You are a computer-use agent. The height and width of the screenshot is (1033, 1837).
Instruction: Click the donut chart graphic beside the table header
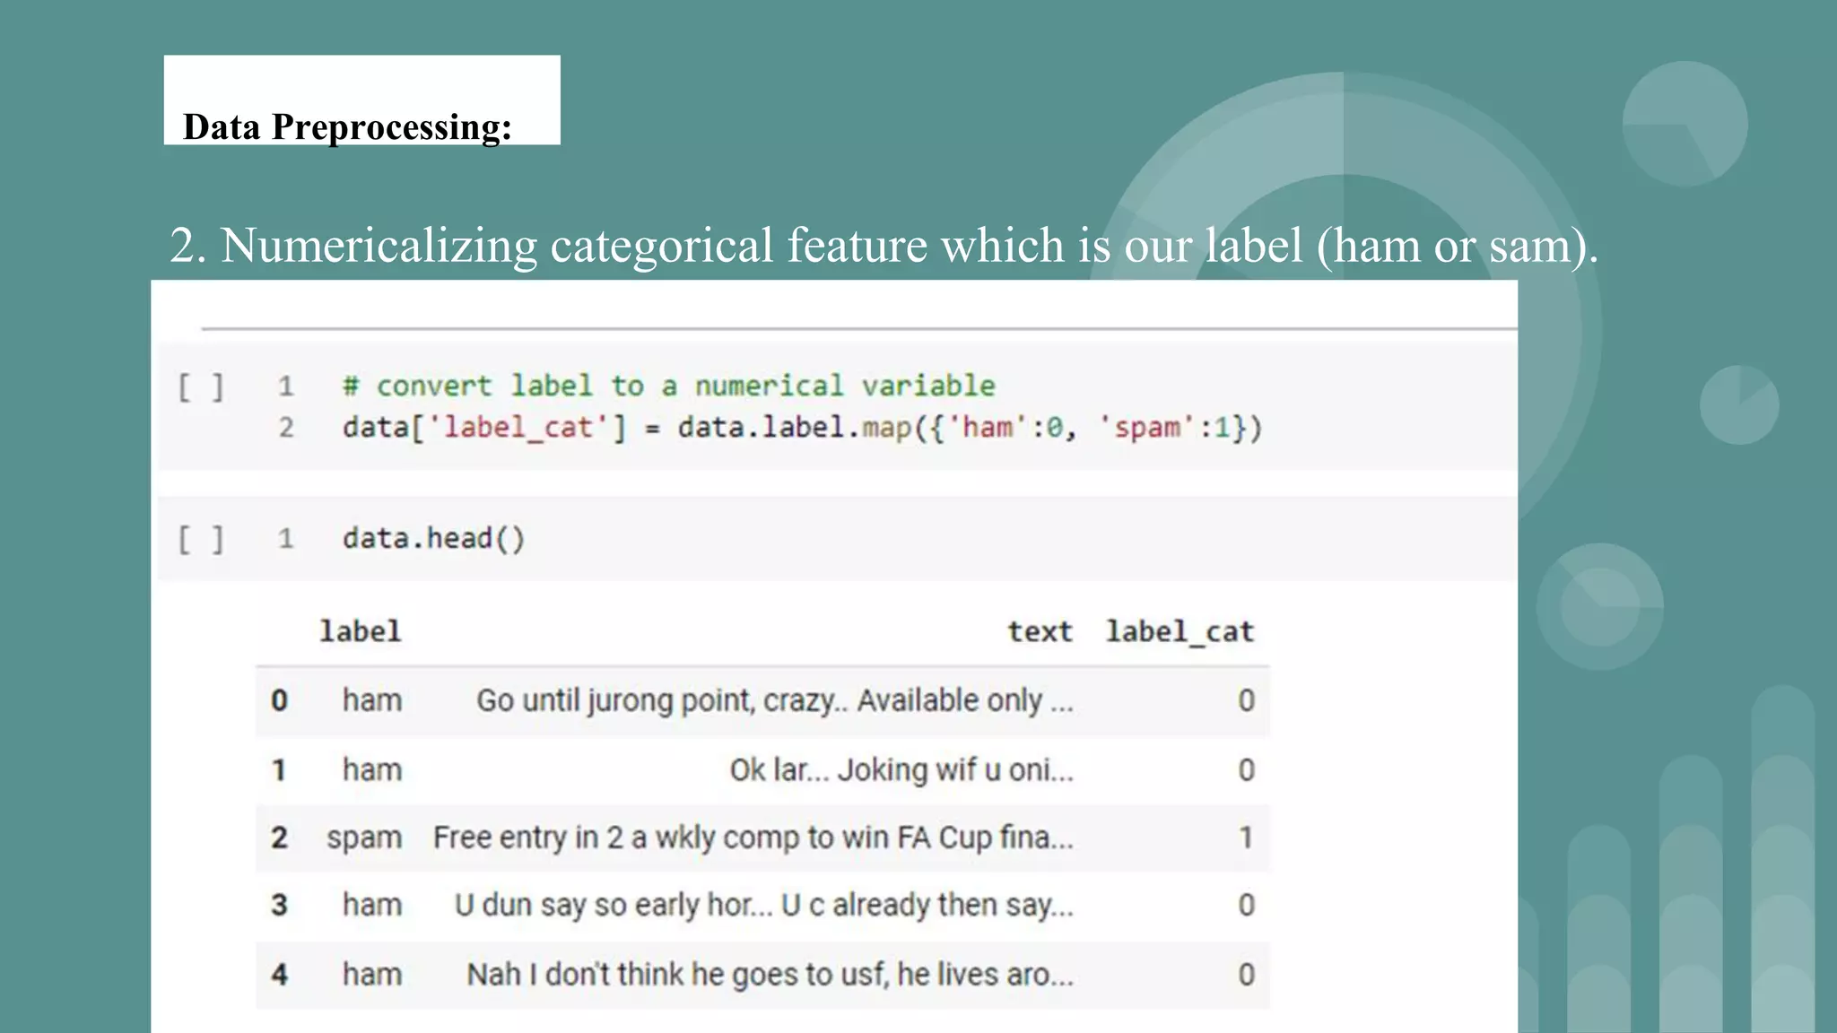(1599, 607)
